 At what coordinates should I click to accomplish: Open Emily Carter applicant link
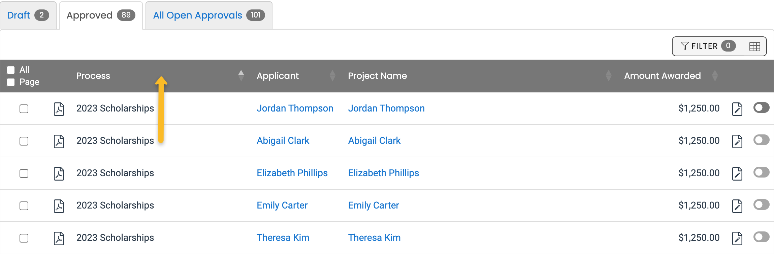coord(282,205)
